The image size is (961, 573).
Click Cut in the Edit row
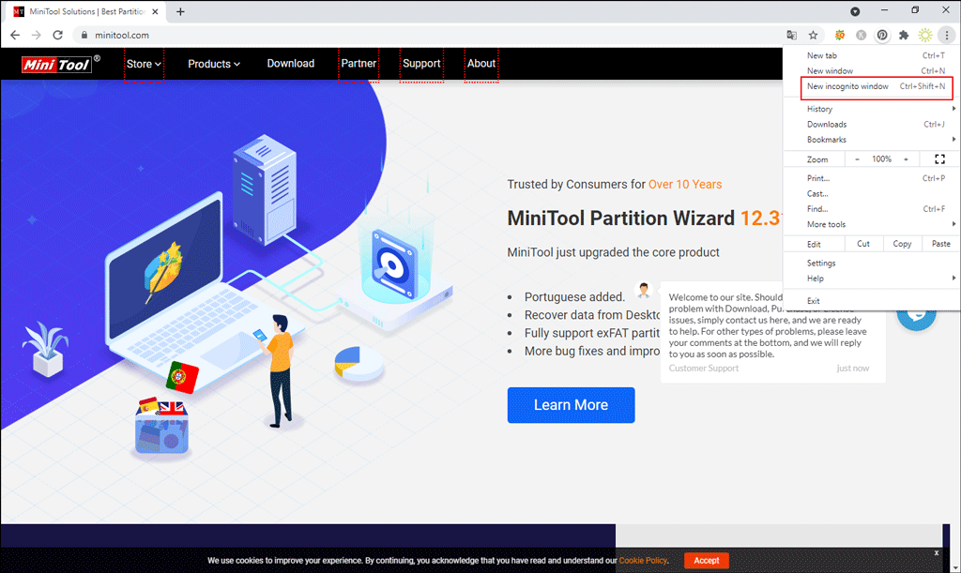[x=863, y=244]
